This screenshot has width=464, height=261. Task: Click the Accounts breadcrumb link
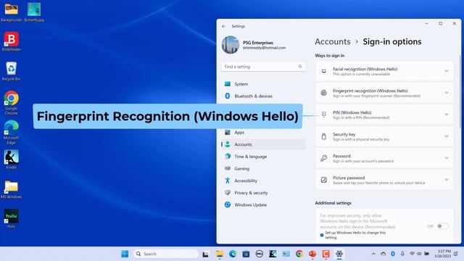(x=333, y=42)
